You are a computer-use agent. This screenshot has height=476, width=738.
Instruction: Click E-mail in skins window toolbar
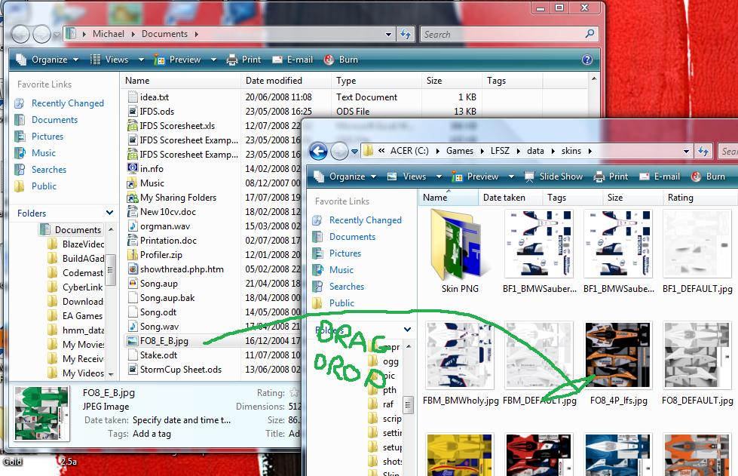[660, 177]
